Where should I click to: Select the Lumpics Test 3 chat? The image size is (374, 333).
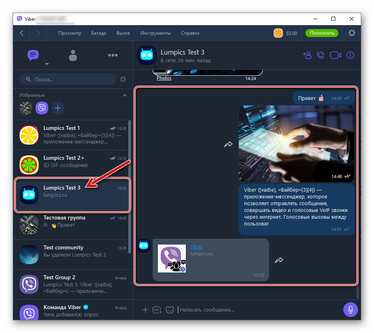[72, 194]
